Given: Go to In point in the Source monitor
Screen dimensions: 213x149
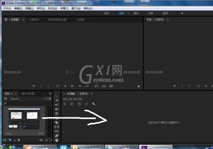Looking at the screenshot, I should [58, 86].
